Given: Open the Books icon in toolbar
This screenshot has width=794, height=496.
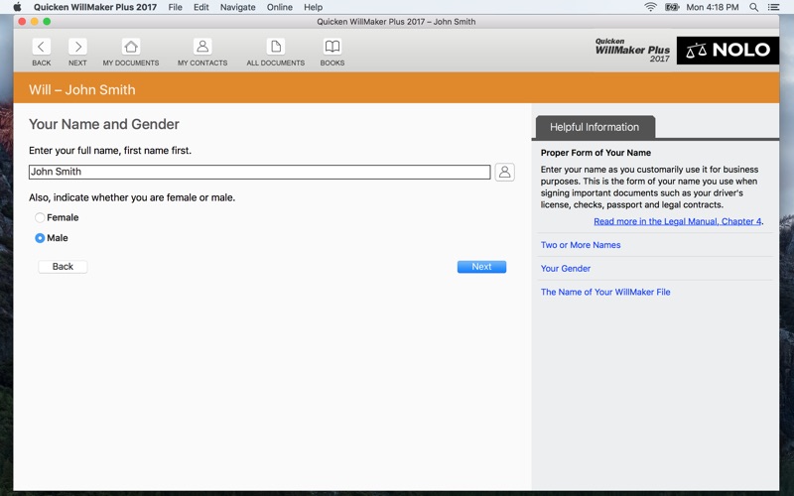Looking at the screenshot, I should 332,47.
